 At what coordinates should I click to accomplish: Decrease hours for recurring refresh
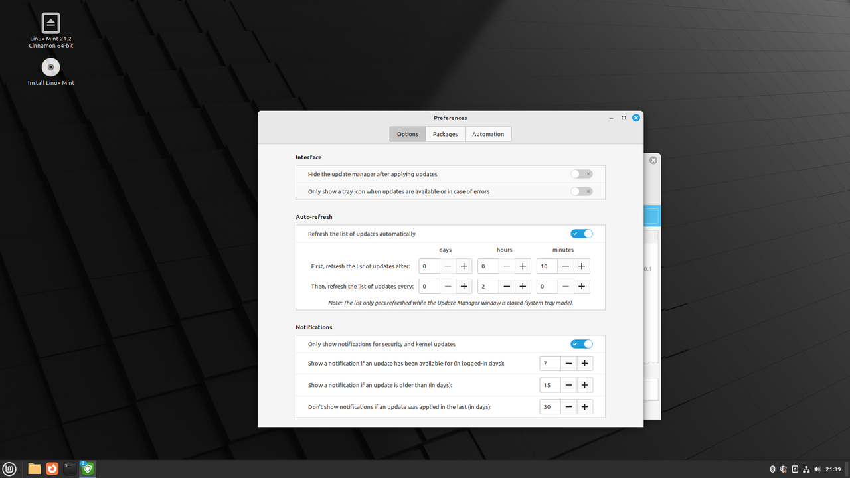(507, 287)
